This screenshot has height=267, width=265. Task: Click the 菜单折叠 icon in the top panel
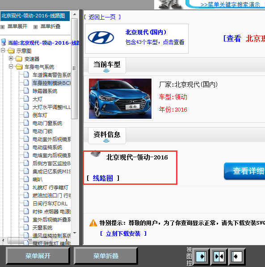tap(35, 27)
